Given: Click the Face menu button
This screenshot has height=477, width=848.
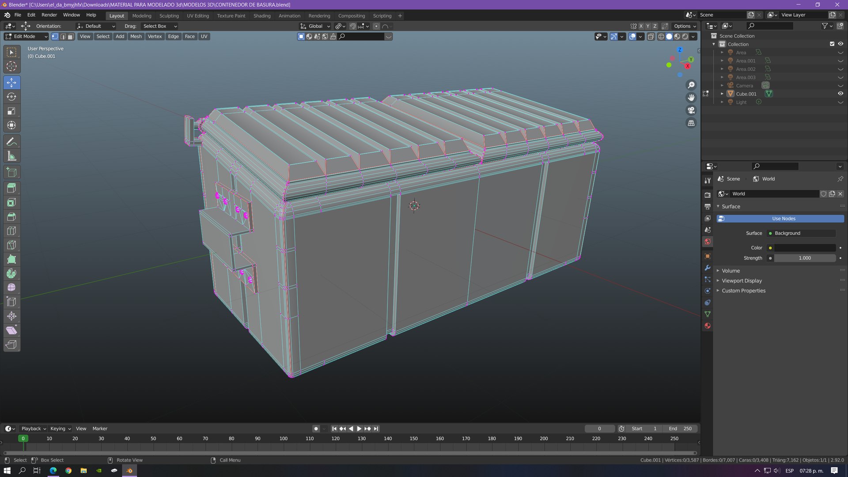Looking at the screenshot, I should (x=189, y=37).
